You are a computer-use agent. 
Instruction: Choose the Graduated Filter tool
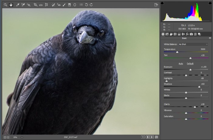click(69, 5)
